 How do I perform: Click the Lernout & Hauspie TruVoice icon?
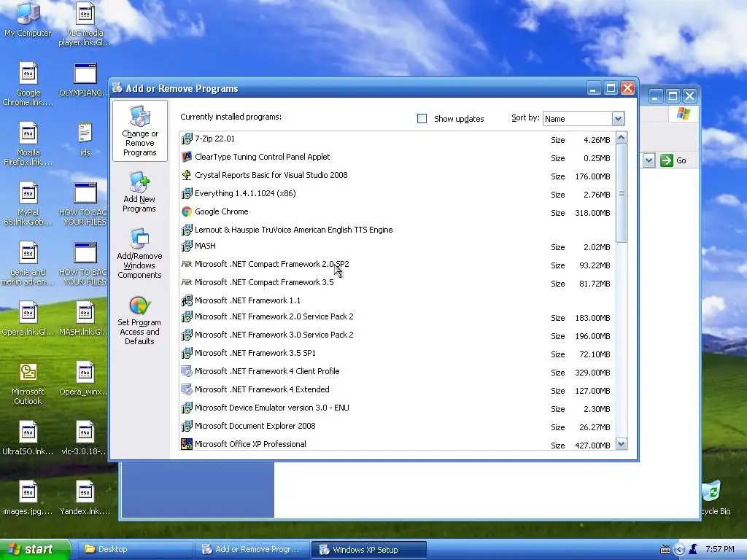click(x=187, y=230)
